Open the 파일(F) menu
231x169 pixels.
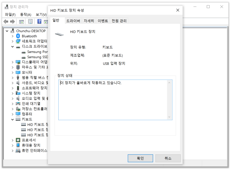tap(10, 15)
